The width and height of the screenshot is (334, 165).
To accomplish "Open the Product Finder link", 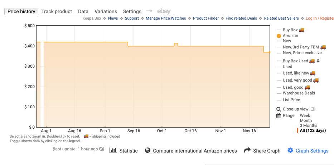I will pyautogui.click(x=206, y=18).
